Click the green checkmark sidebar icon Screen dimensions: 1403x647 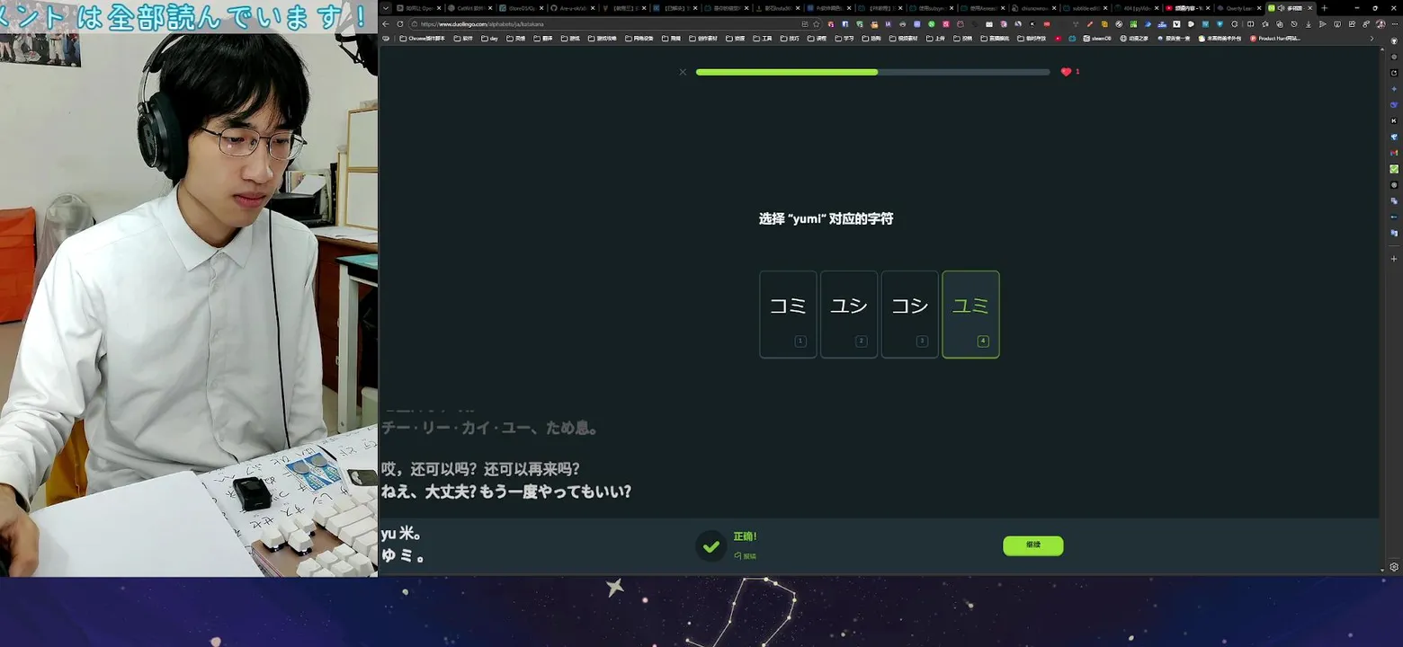(x=1394, y=169)
